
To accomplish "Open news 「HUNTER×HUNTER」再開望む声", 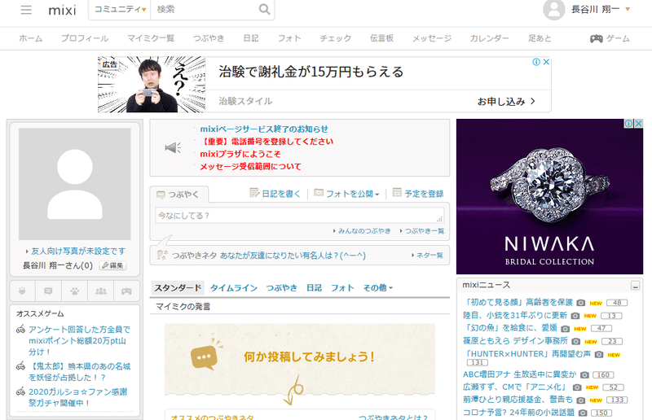I will [x=527, y=354].
